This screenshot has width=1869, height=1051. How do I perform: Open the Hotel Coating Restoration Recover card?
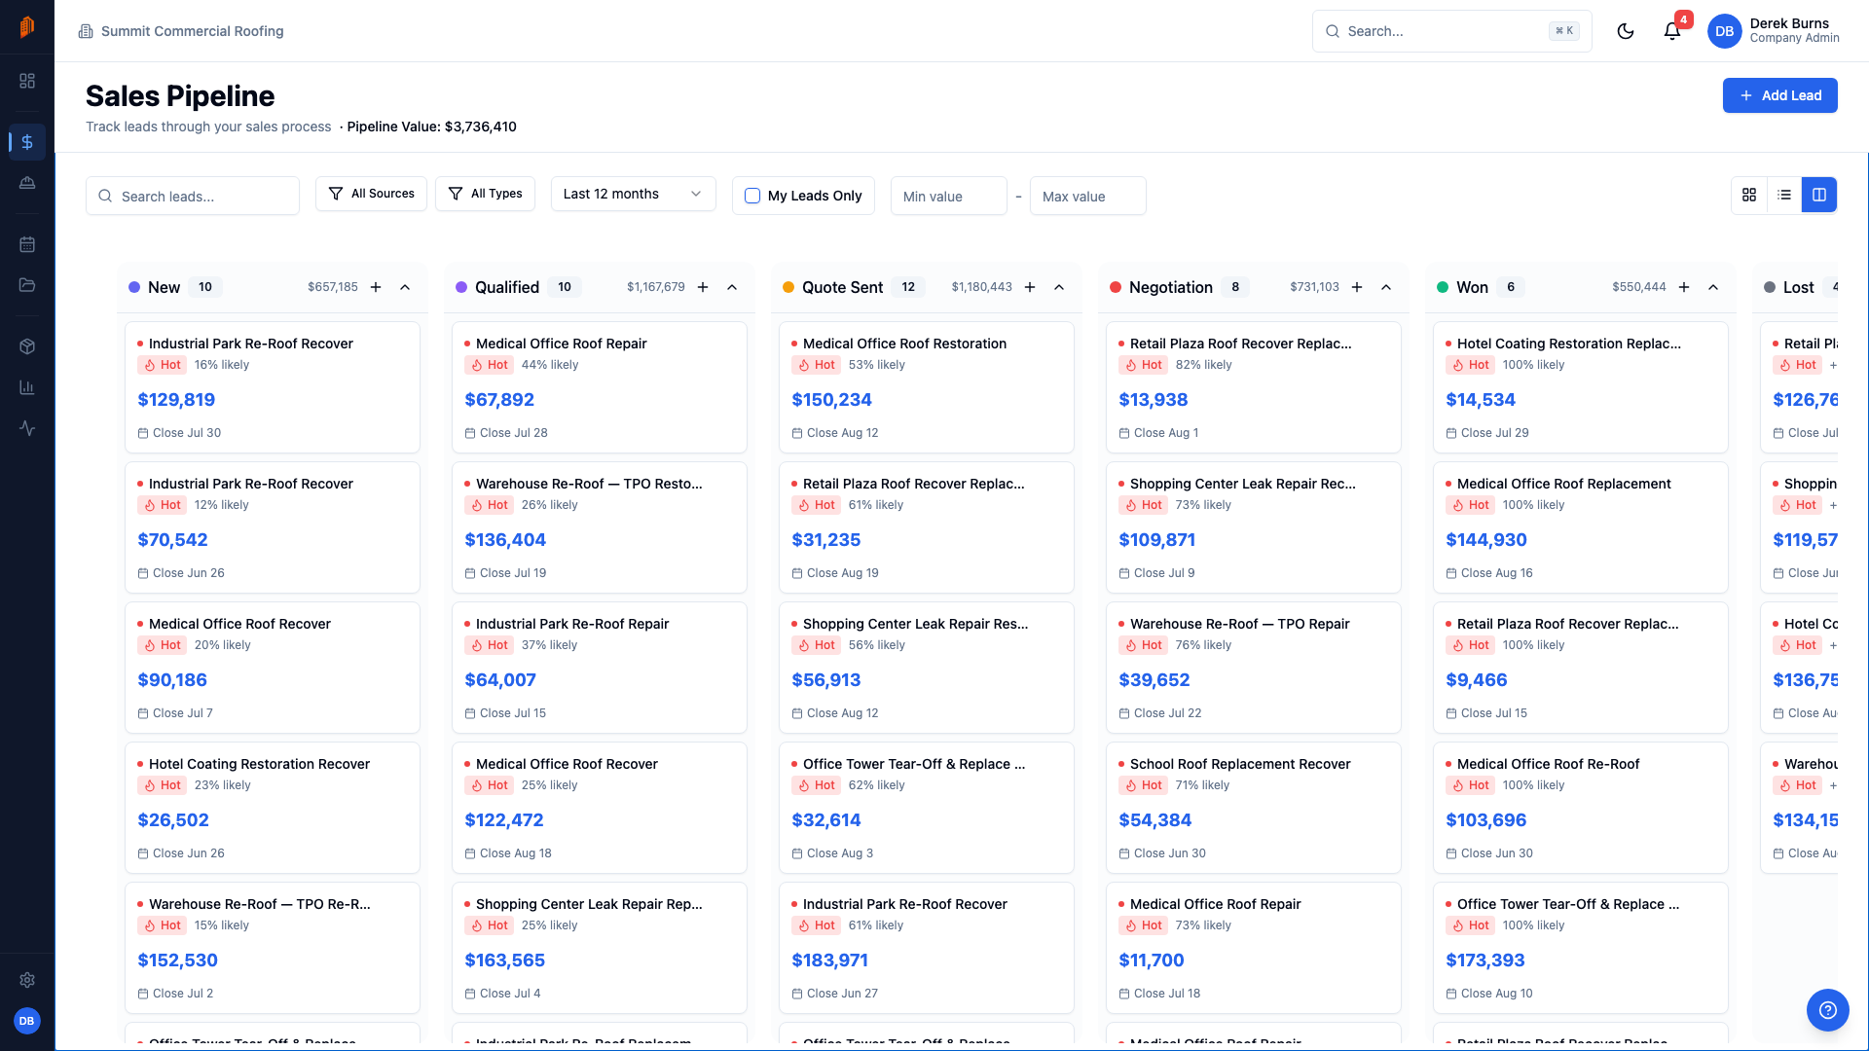[273, 808]
